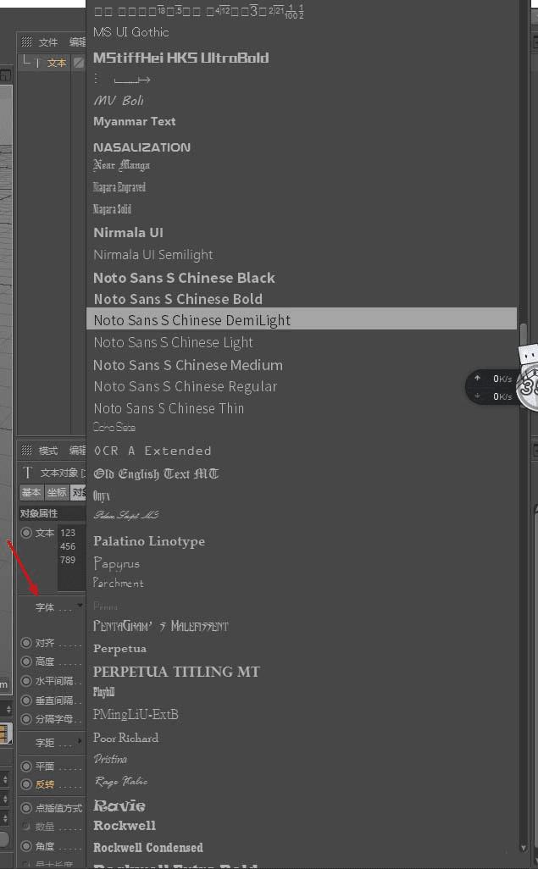Viewport: 538px width, 869px height.
Task: Select Nirmala UI Semilight font
Action: [x=153, y=255]
